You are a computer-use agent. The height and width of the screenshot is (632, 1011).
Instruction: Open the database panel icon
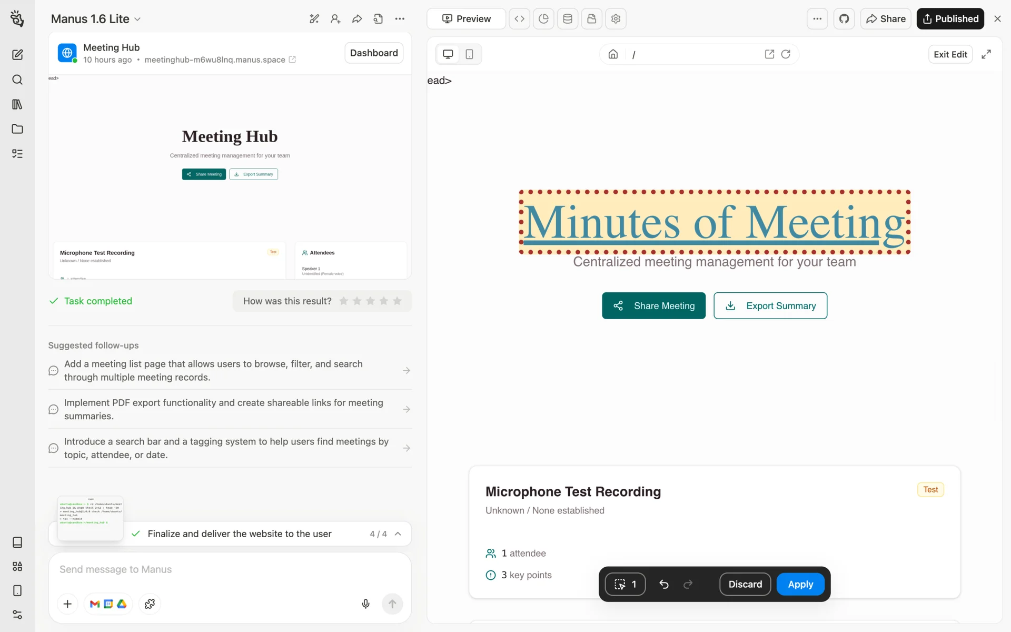[x=567, y=19]
